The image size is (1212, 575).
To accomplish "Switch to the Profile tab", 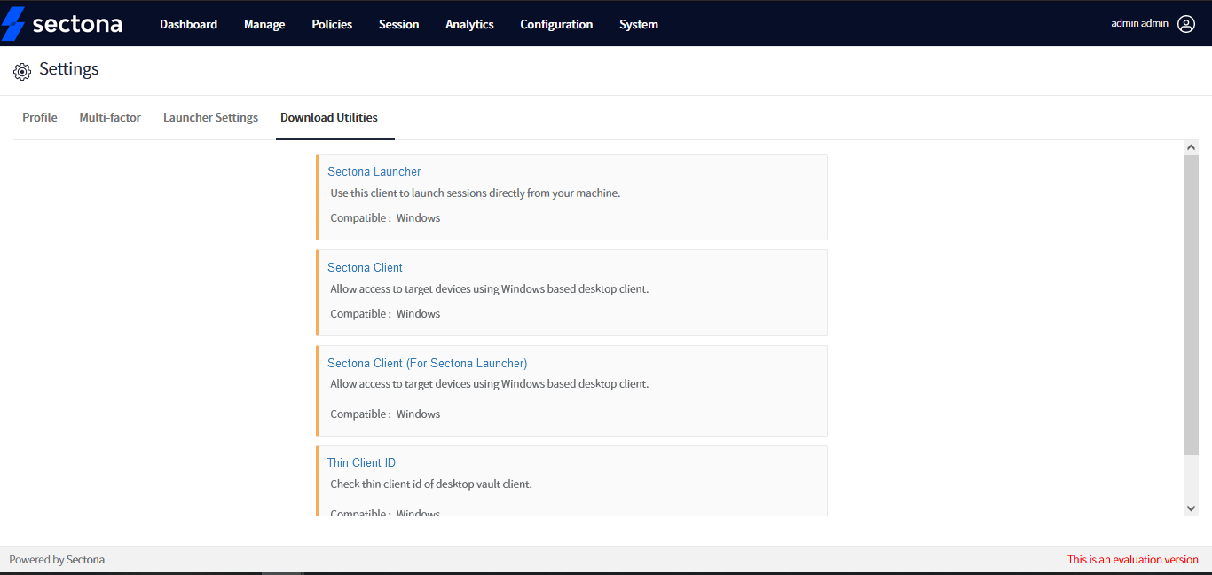I will (39, 116).
